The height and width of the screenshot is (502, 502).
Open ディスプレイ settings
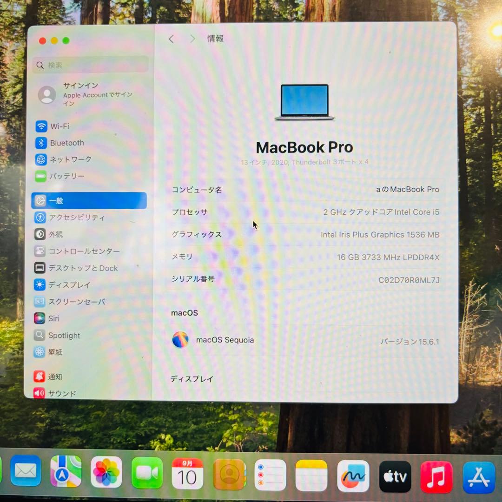coord(69,285)
